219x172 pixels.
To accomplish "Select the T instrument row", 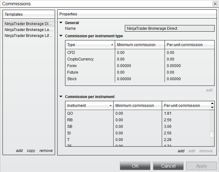I will click(x=138, y=139).
